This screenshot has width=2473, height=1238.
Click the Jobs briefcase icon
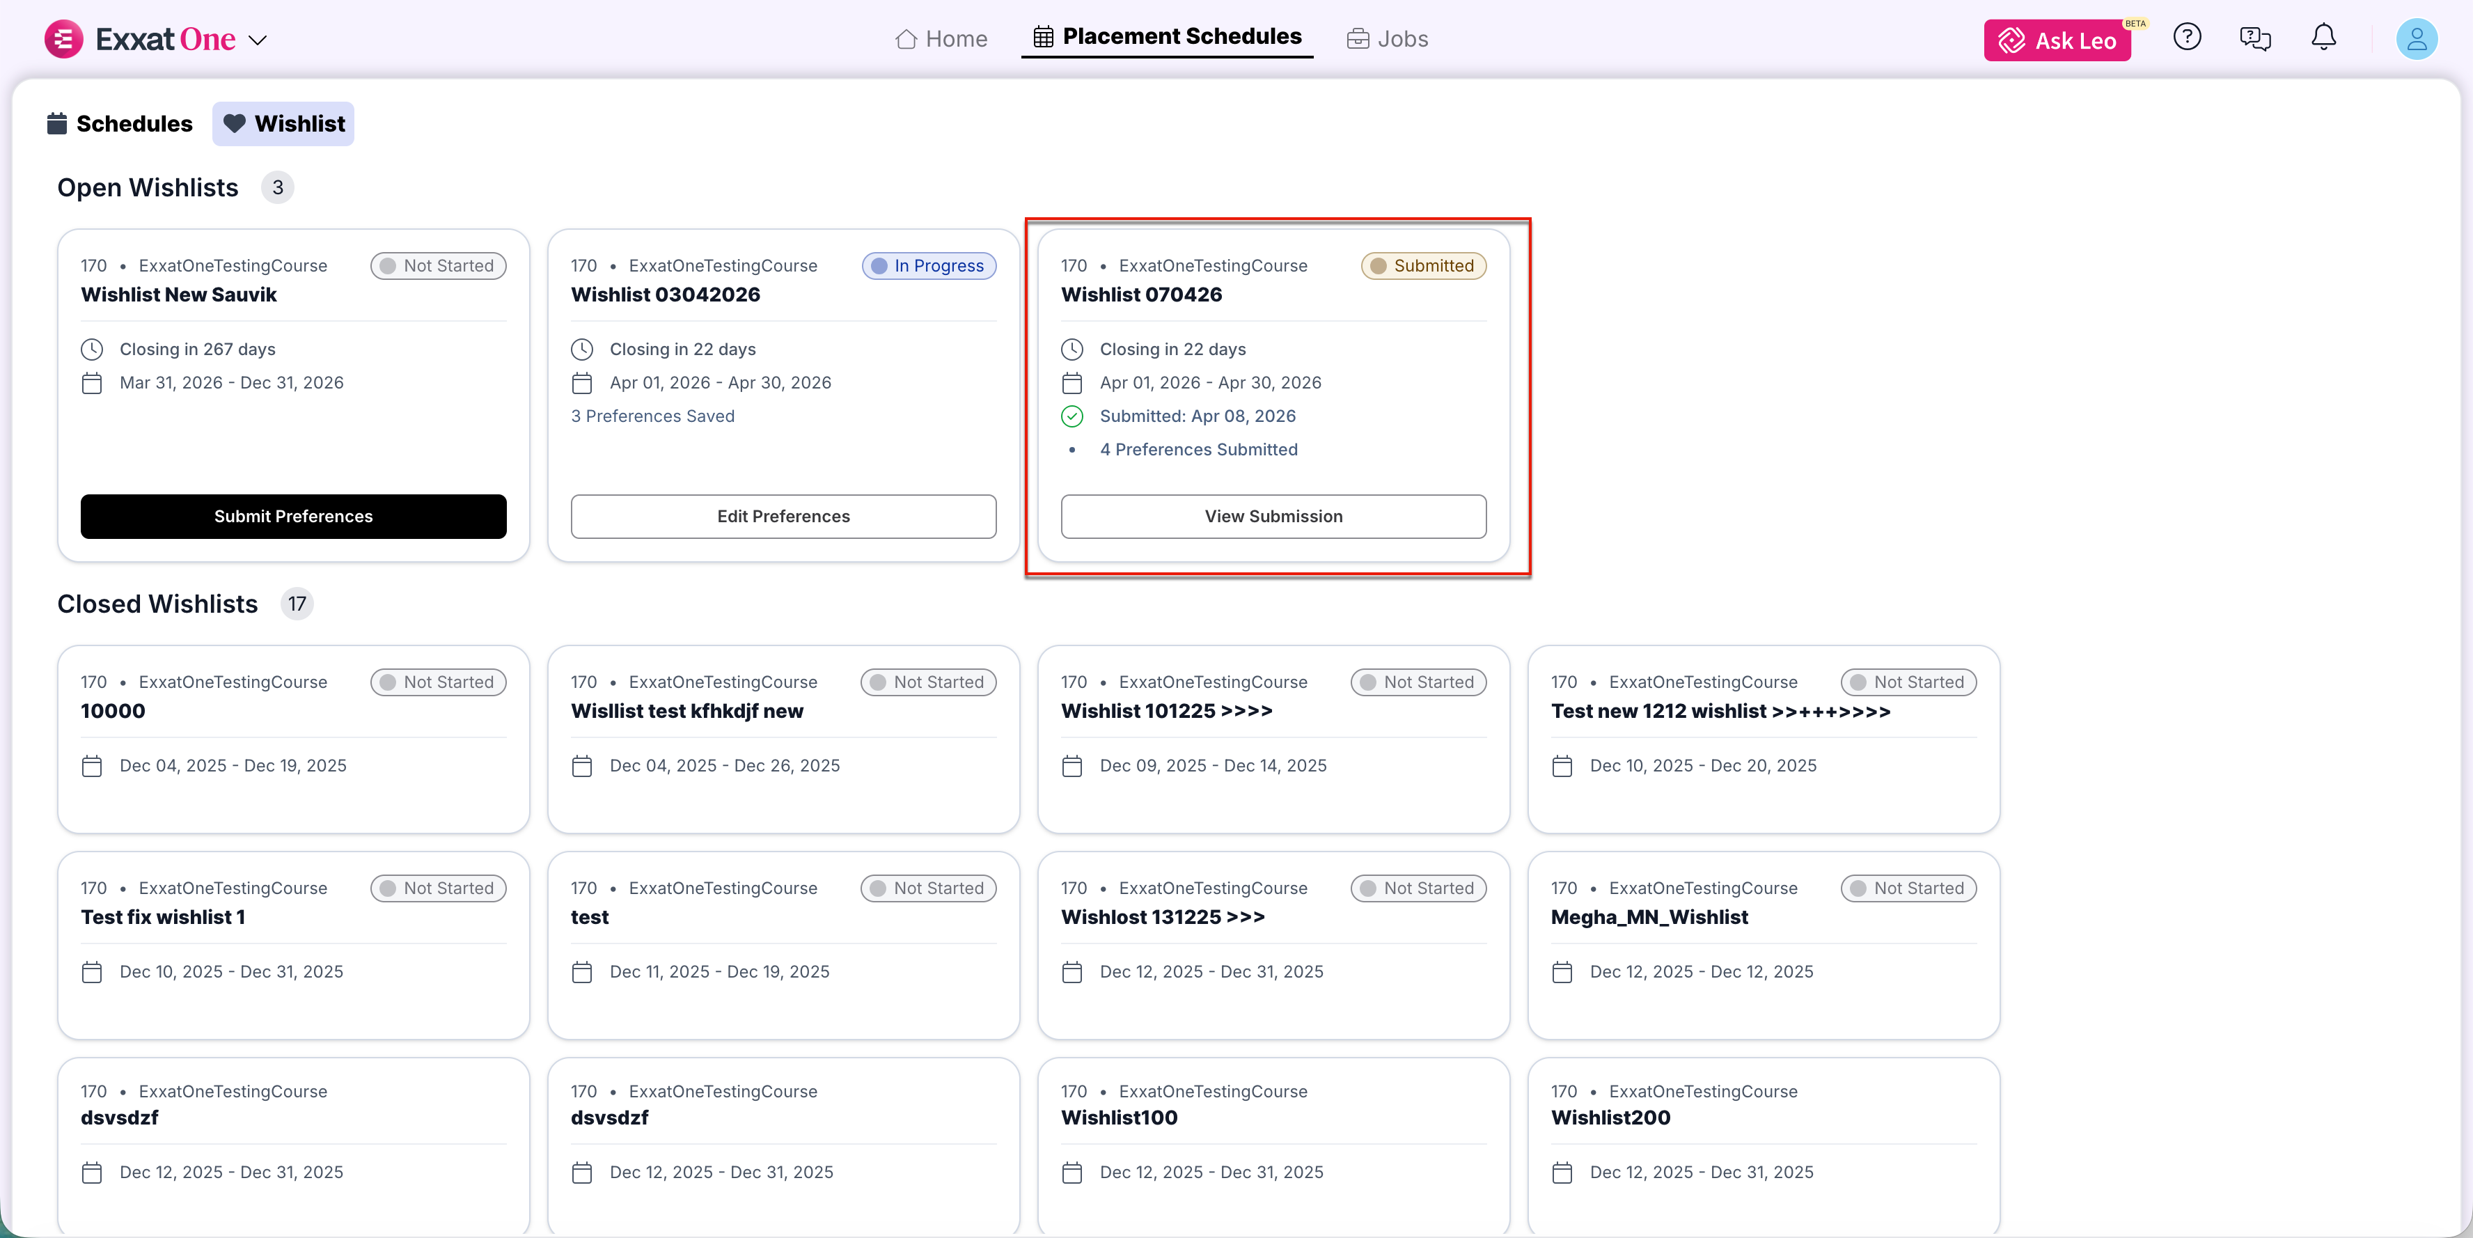click(1358, 40)
